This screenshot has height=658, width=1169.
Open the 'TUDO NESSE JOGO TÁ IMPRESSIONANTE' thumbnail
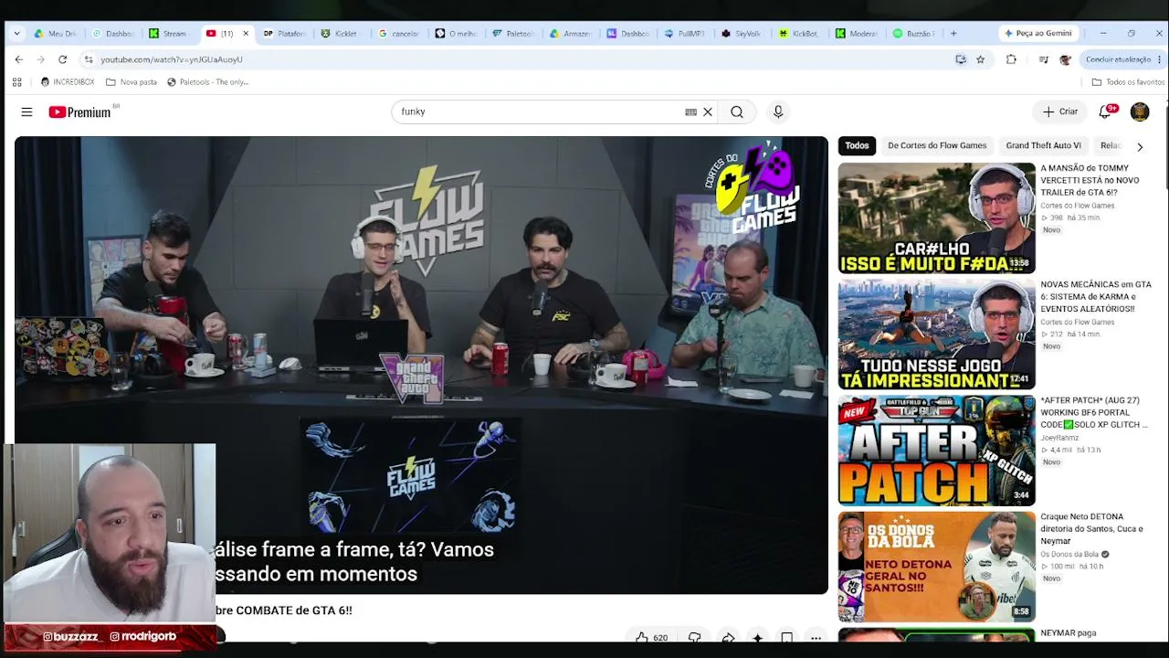click(x=937, y=334)
